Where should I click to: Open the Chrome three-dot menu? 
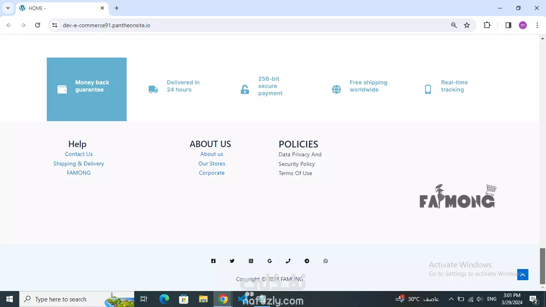(x=537, y=25)
